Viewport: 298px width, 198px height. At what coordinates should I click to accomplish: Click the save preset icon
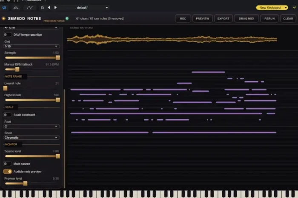(x=42, y=8)
